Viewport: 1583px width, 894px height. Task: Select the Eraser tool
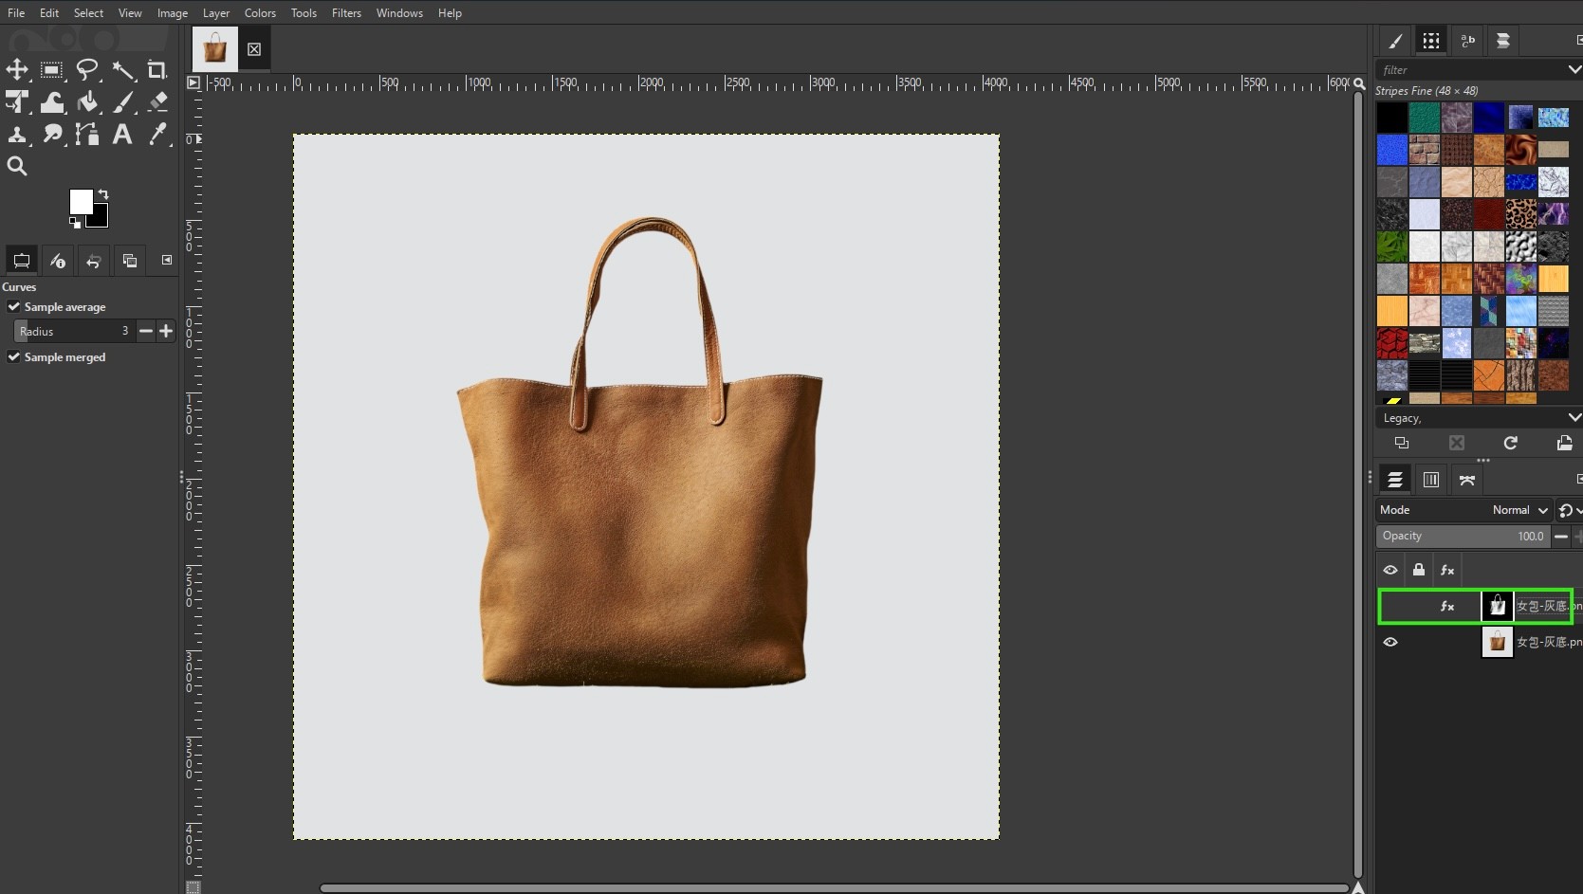coord(157,101)
